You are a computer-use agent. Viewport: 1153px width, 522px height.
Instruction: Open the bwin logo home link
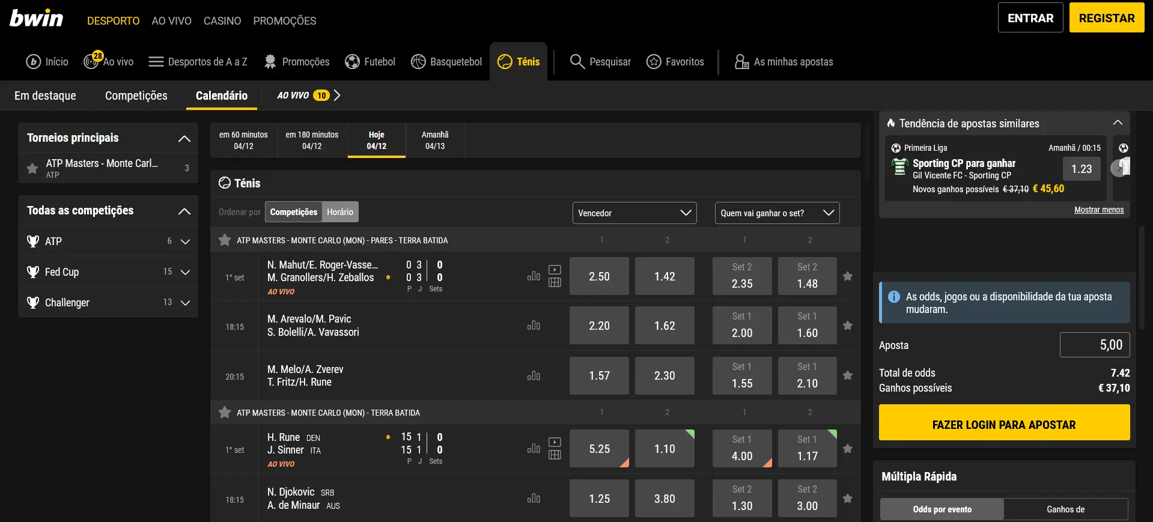click(36, 19)
